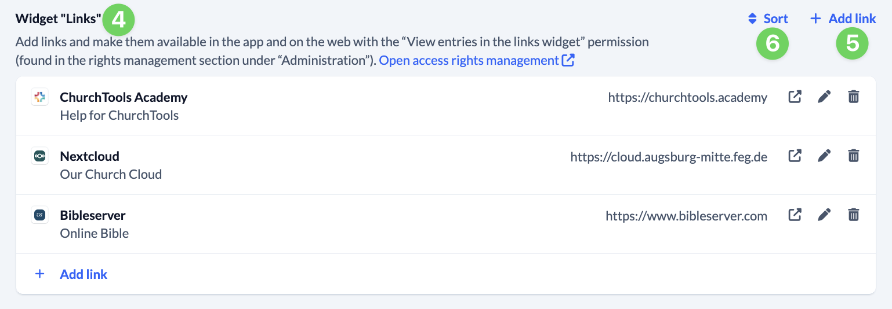
Task: Edit the Nextcloud link entry
Action: [x=824, y=156]
